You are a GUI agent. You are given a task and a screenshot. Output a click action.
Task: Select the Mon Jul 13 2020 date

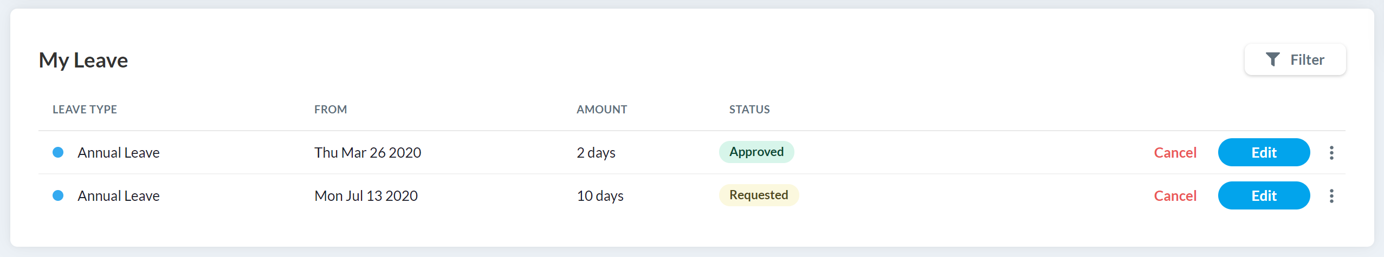(366, 196)
